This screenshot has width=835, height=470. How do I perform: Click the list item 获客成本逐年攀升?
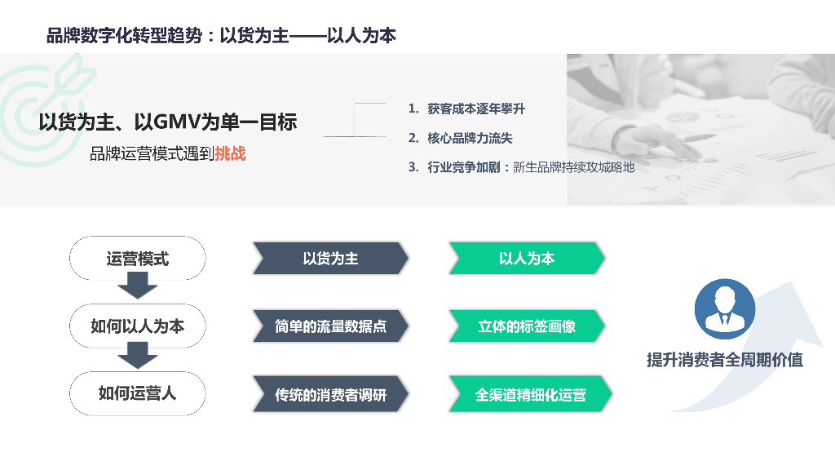pos(476,109)
